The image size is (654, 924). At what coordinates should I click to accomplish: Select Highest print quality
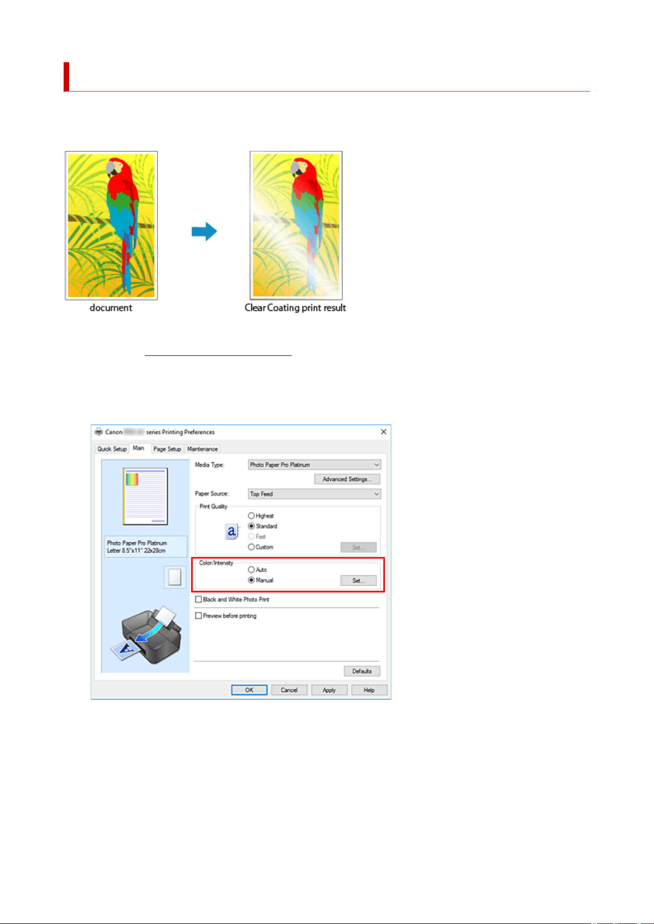pyautogui.click(x=261, y=516)
